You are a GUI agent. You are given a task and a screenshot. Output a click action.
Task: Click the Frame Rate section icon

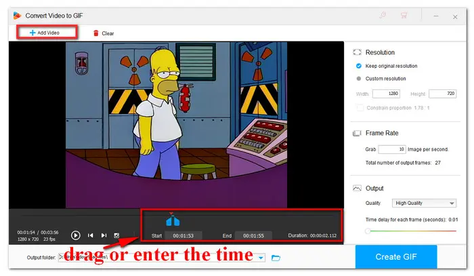(x=357, y=133)
